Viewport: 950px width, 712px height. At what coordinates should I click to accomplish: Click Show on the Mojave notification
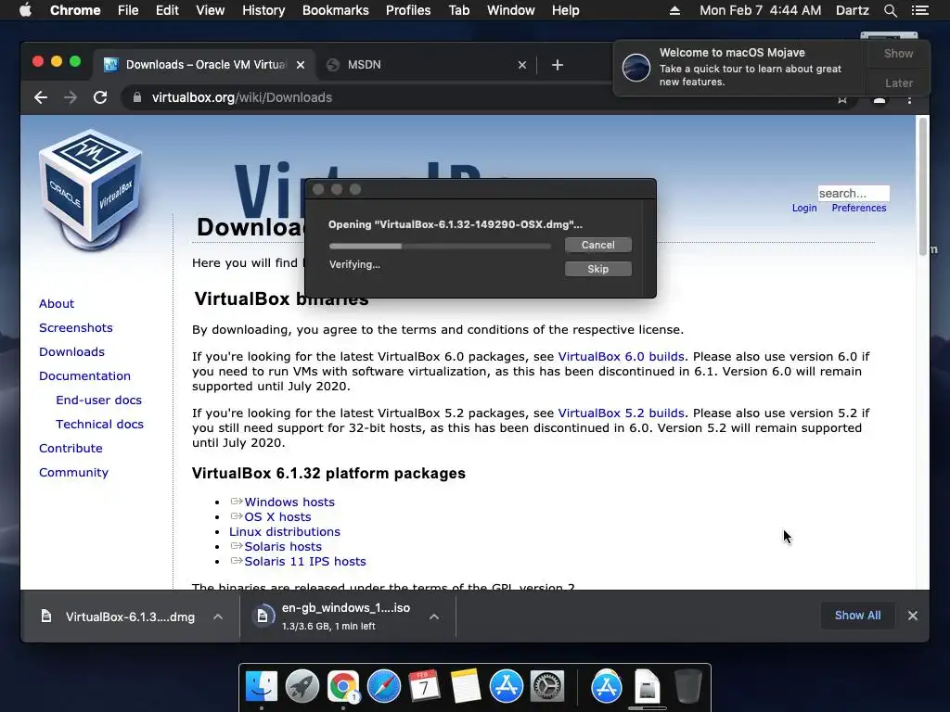pyautogui.click(x=898, y=53)
